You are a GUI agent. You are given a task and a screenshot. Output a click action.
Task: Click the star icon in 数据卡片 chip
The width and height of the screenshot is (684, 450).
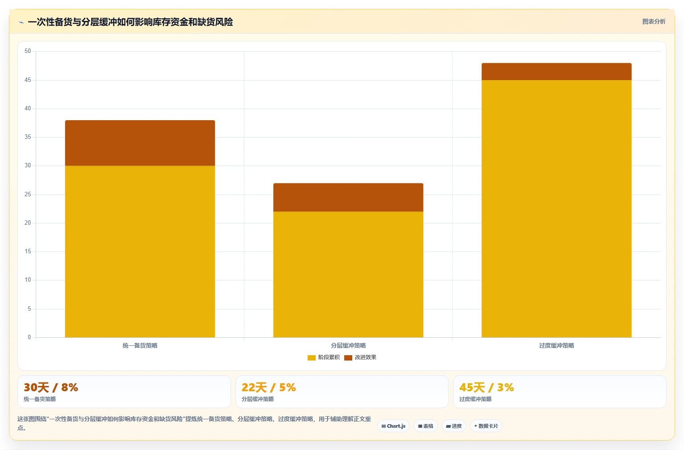tap(476, 426)
